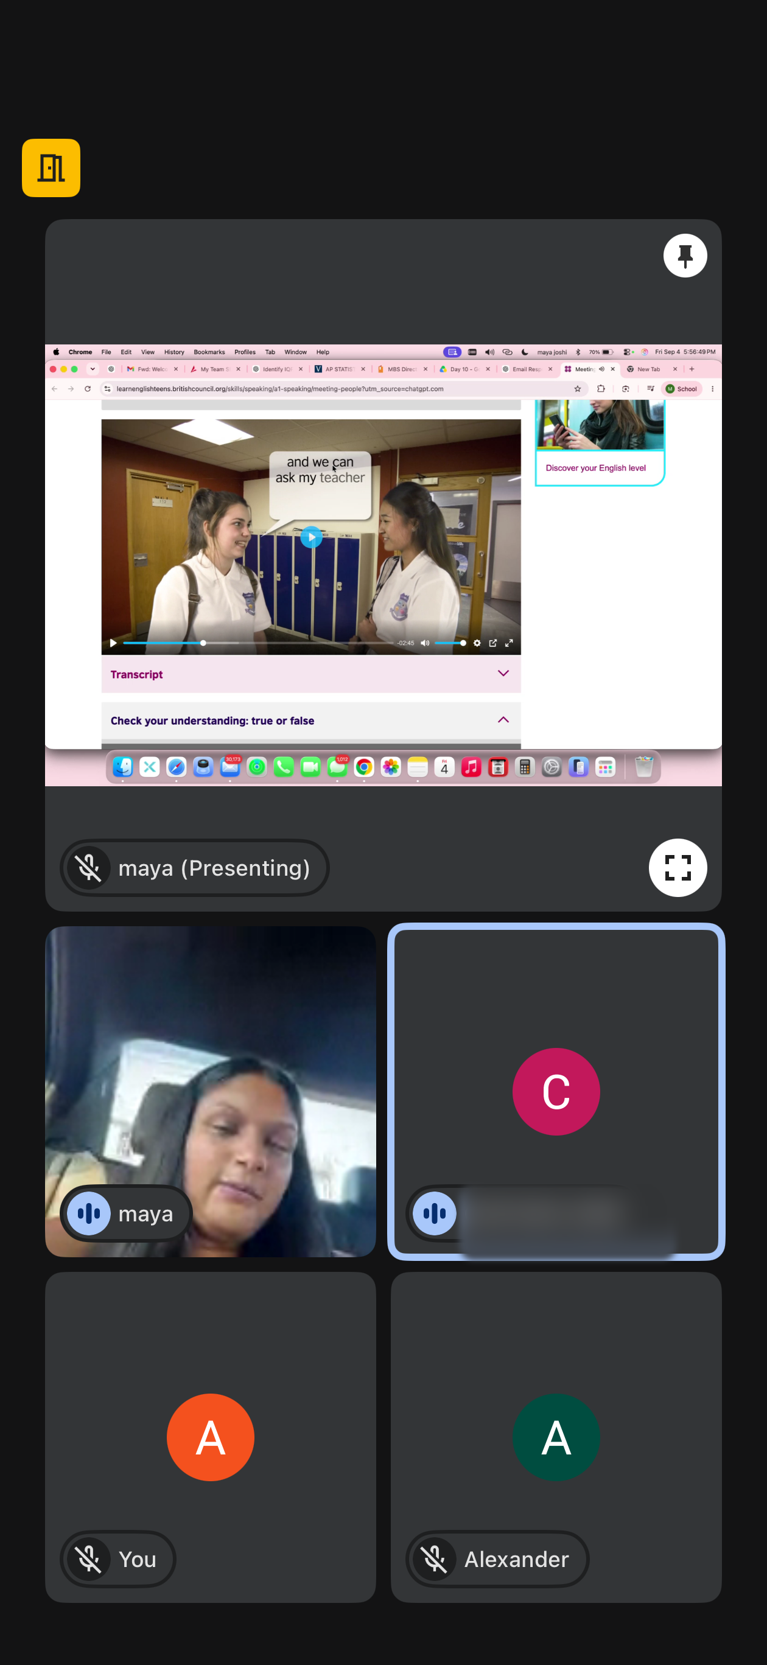This screenshot has width=767, height=1665.
Task: Switch to the MBS Direct tab
Action: pyautogui.click(x=402, y=369)
